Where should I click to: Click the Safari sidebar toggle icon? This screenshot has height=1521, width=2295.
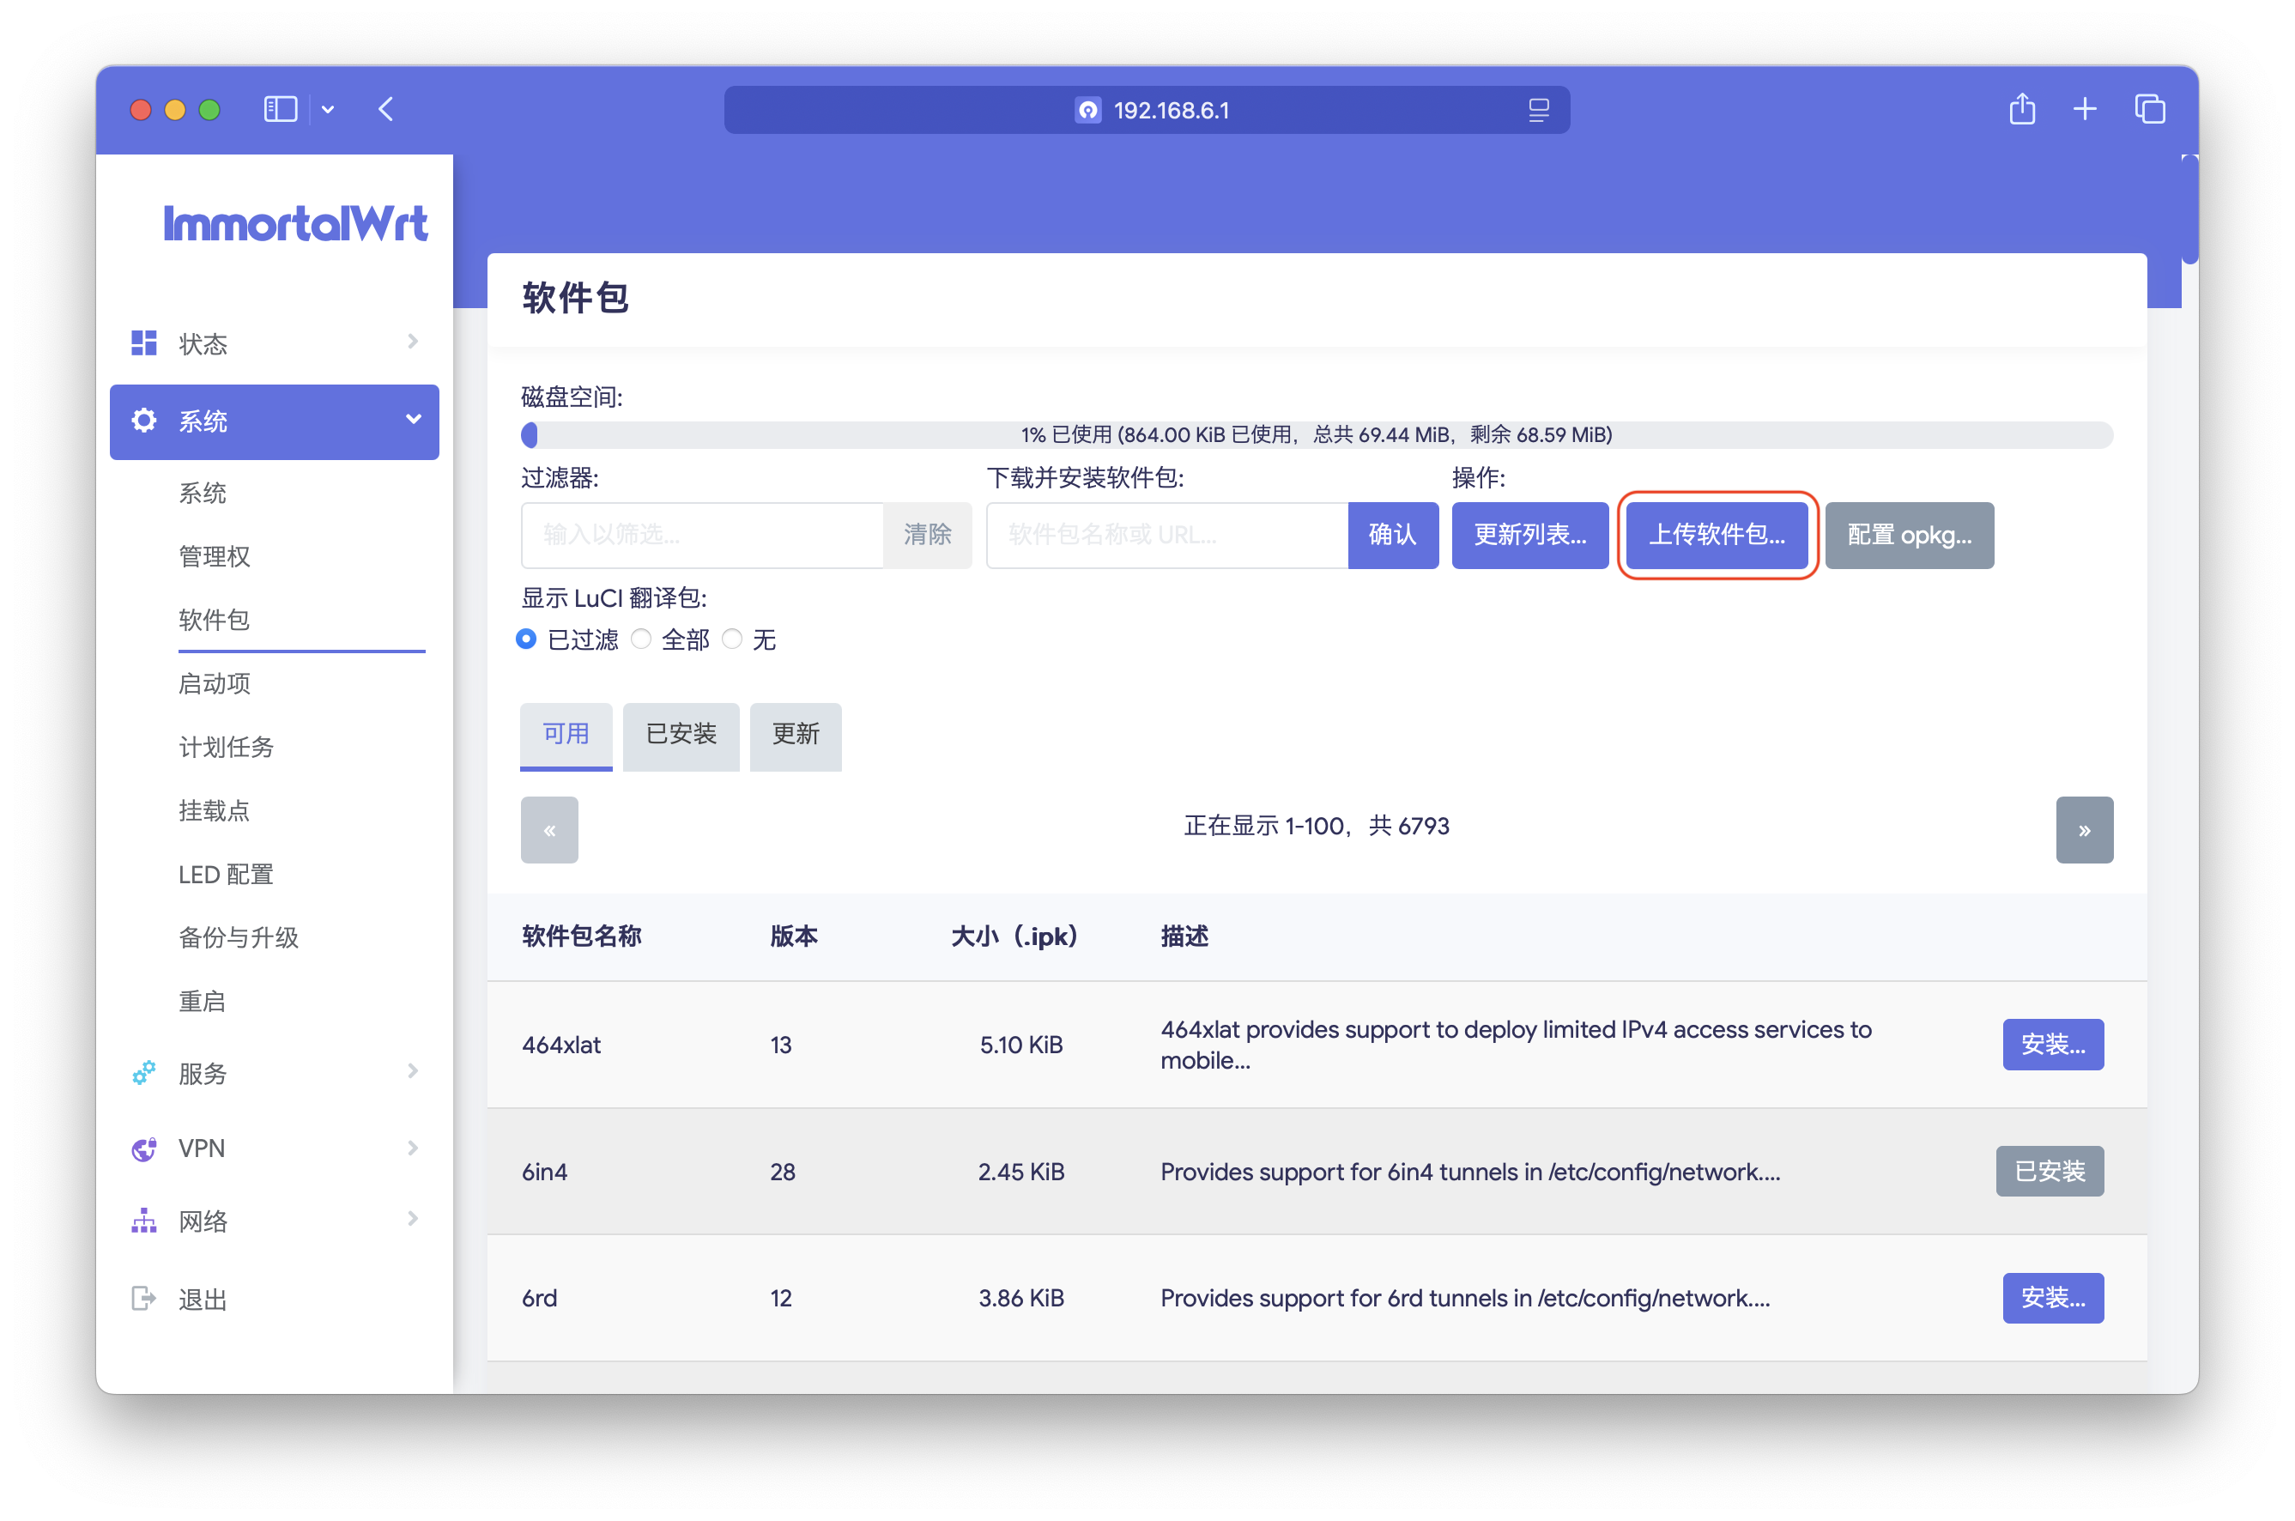point(281,110)
